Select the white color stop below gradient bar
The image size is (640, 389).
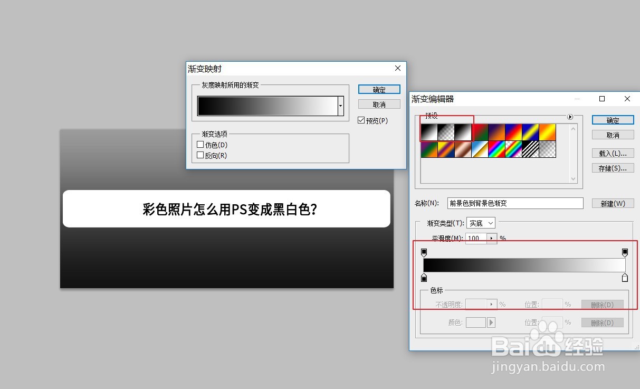(x=625, y=278)
